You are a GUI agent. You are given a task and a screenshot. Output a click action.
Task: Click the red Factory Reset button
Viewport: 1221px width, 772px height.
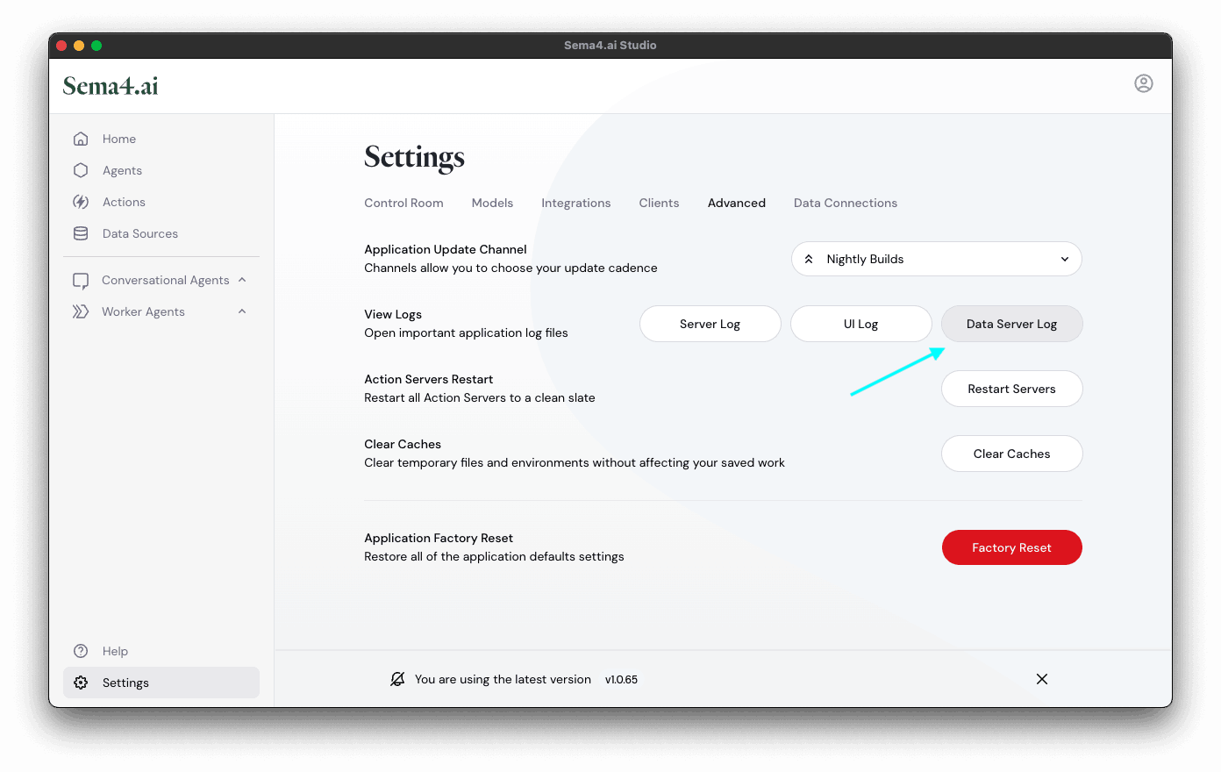(x=1011, y=547)
